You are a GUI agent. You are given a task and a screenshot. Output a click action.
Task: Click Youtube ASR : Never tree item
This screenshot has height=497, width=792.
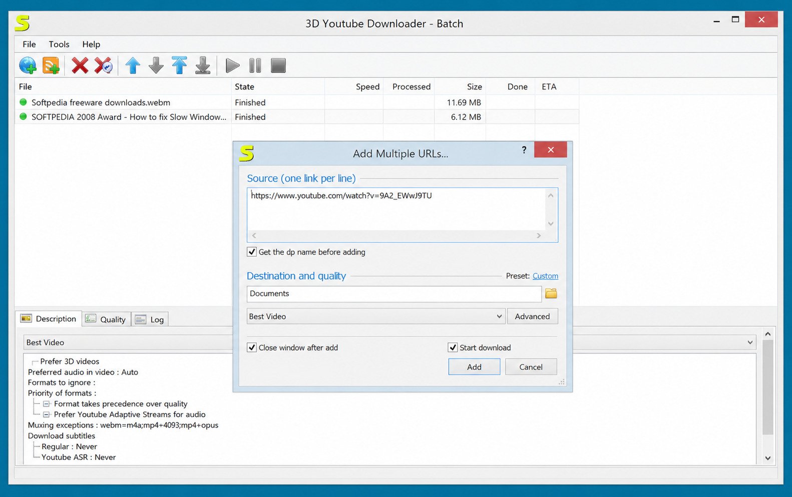tap(79, 457)
